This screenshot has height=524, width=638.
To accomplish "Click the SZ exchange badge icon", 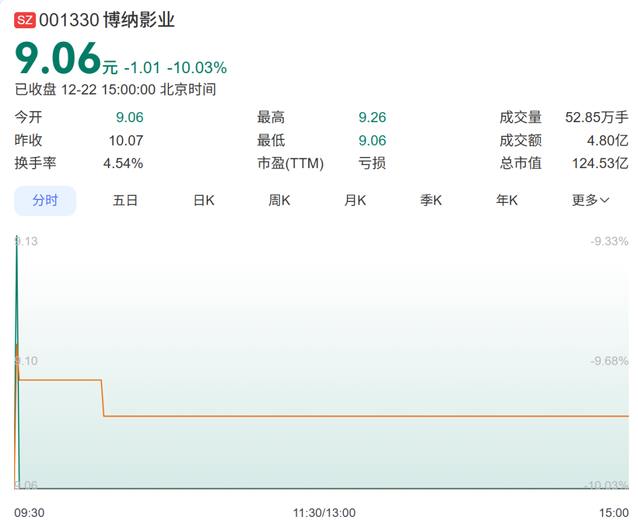I will click(x=24, y=19).
